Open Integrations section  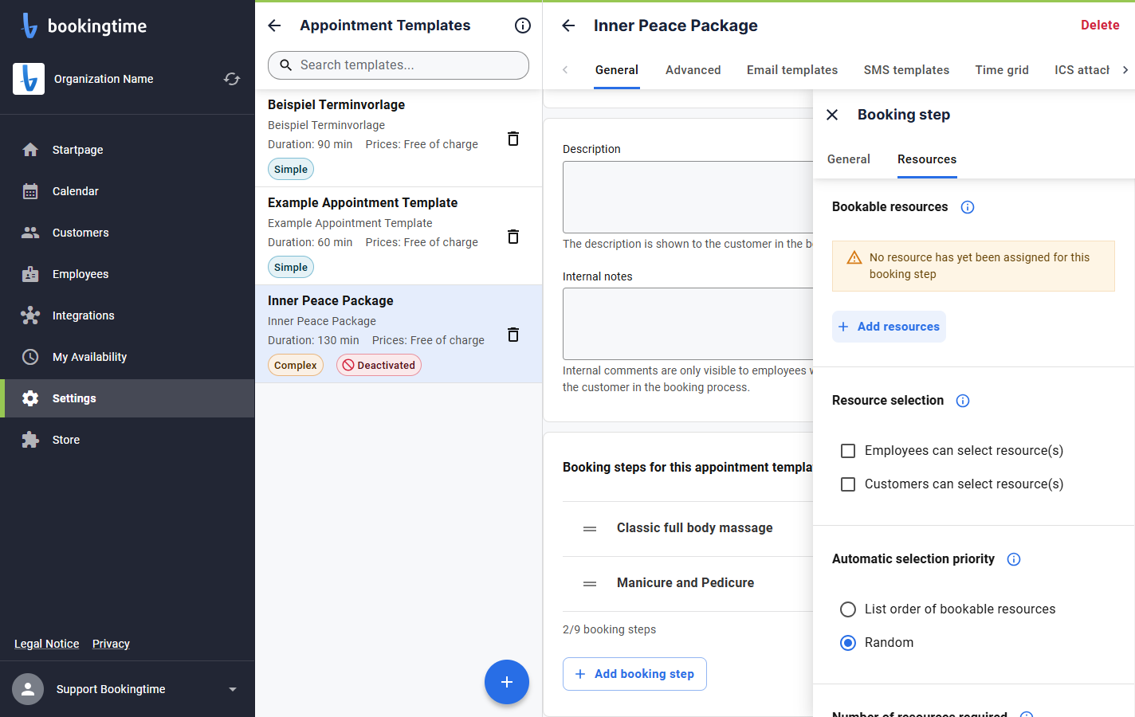pos(128,315)
